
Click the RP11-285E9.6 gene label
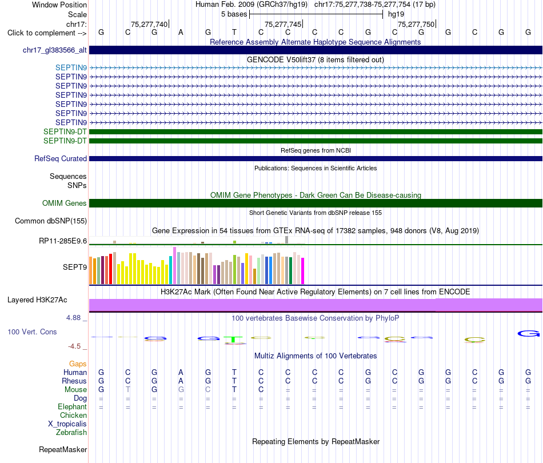(63, 241)
